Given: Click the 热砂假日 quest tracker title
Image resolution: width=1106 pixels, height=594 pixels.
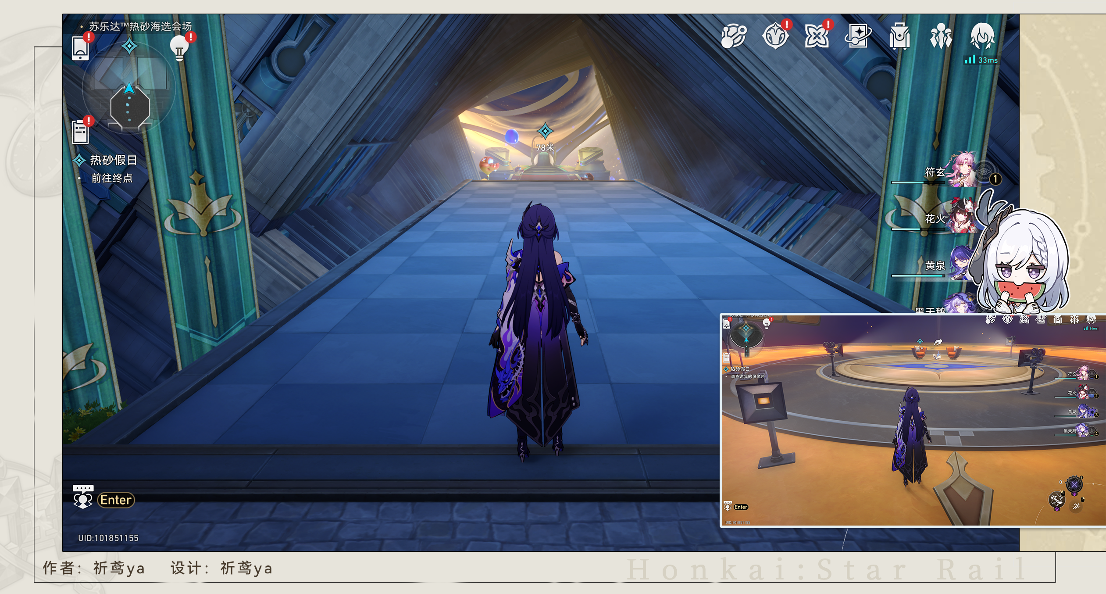Looking at the screenshot, I should coord(113,160).
